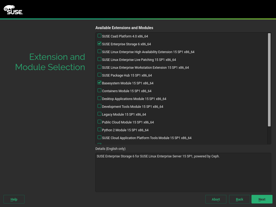
Task: Deselect the Basesystem Module 15 SP1
Action: [99, 83]
